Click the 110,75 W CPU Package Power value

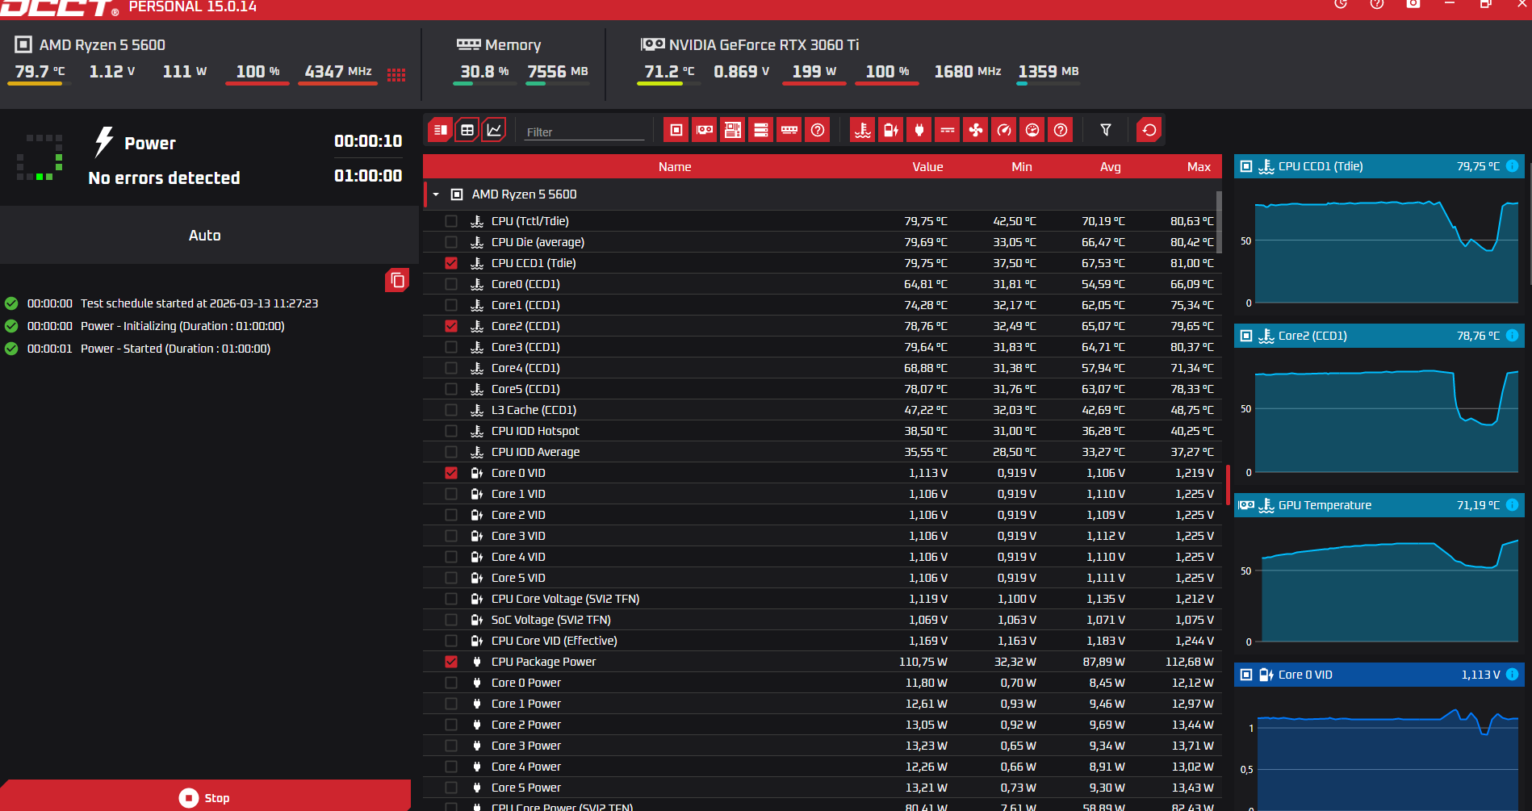[x=923, y=662]
